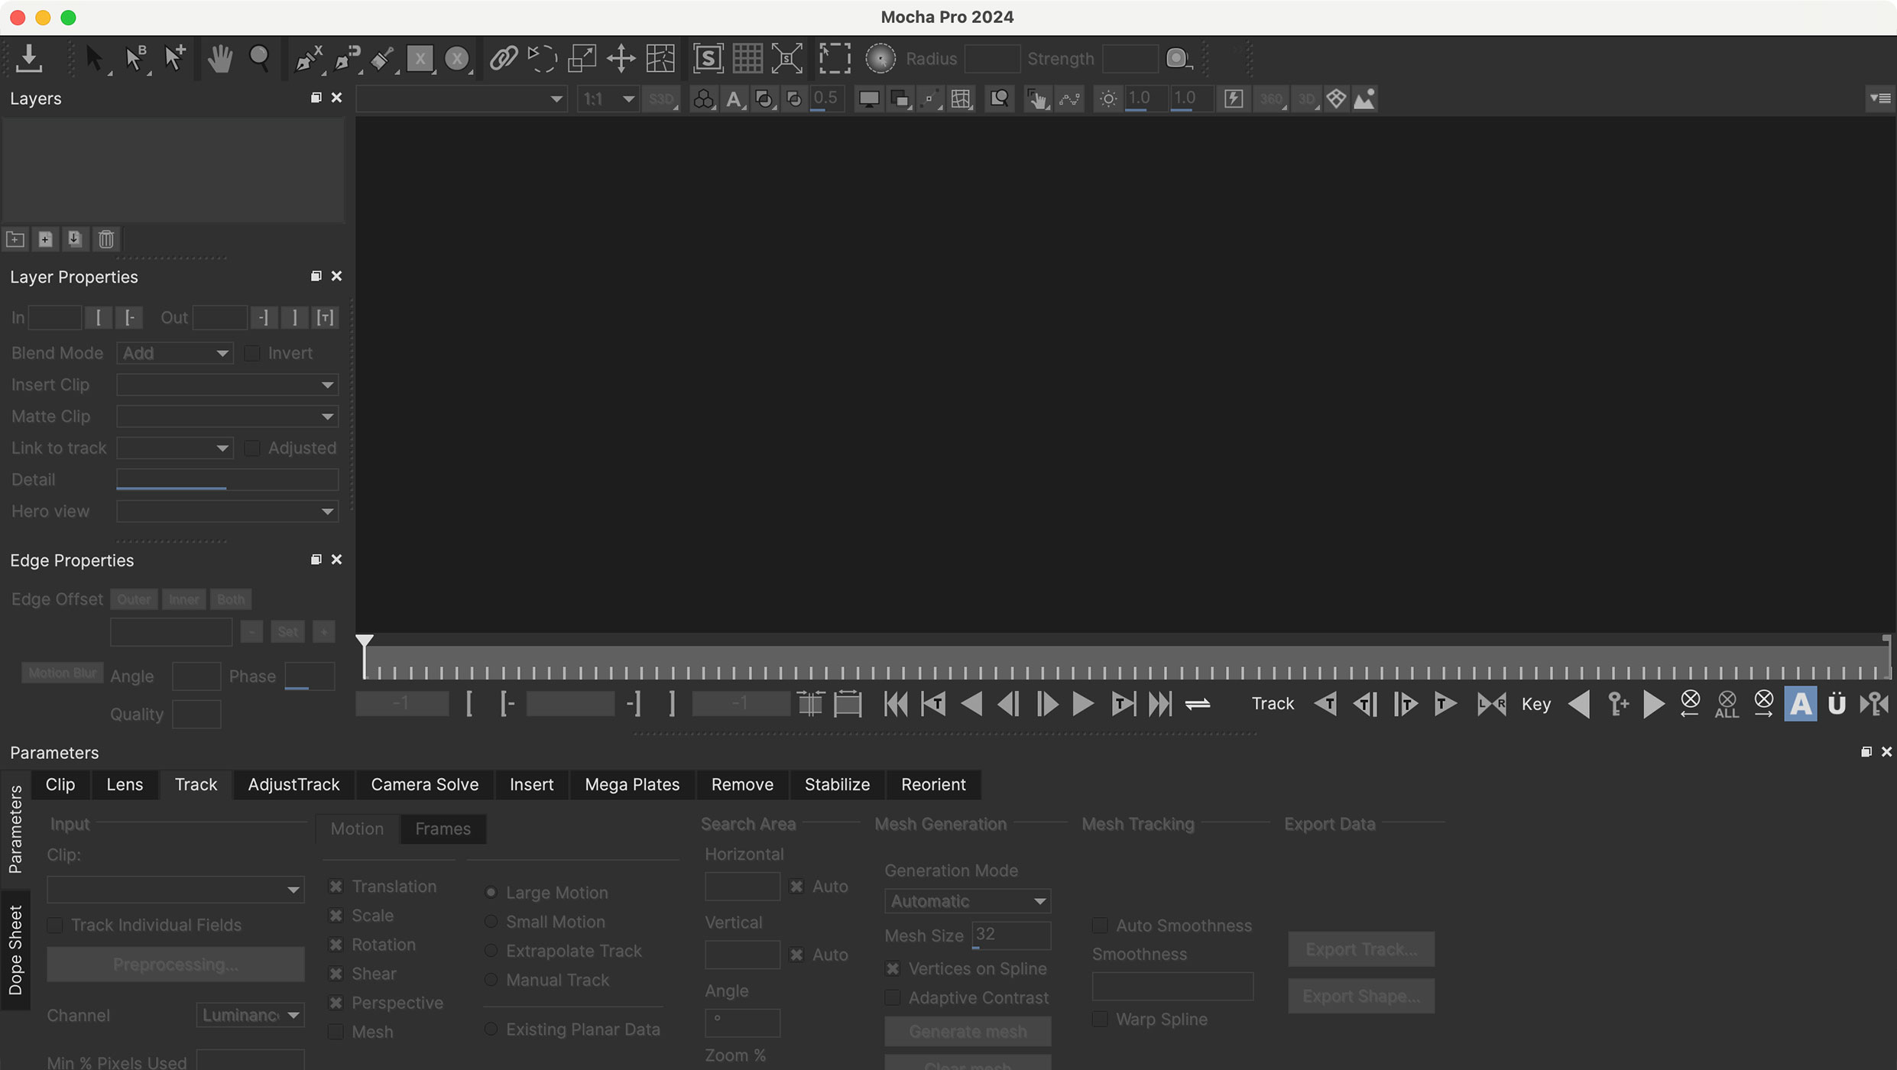Switch to the Stabilize tab
The height and width of the screenshot is (1070, 1897).
(837, 785)
